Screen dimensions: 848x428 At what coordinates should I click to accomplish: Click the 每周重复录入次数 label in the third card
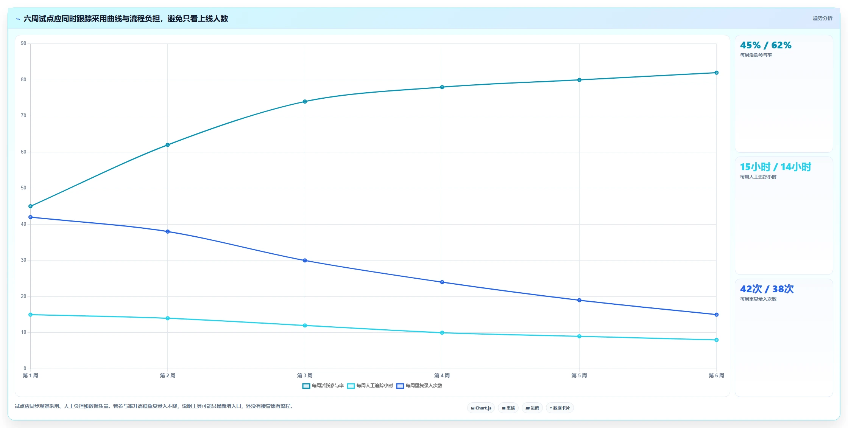pos(758,299)
